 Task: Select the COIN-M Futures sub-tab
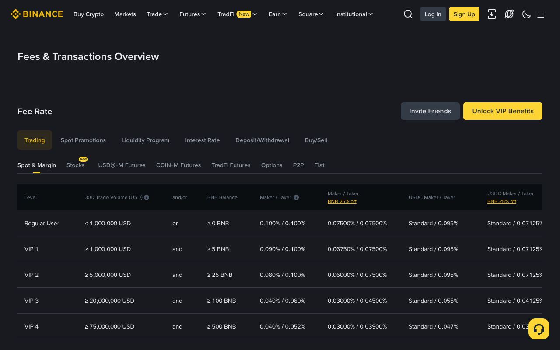[178, 165]
